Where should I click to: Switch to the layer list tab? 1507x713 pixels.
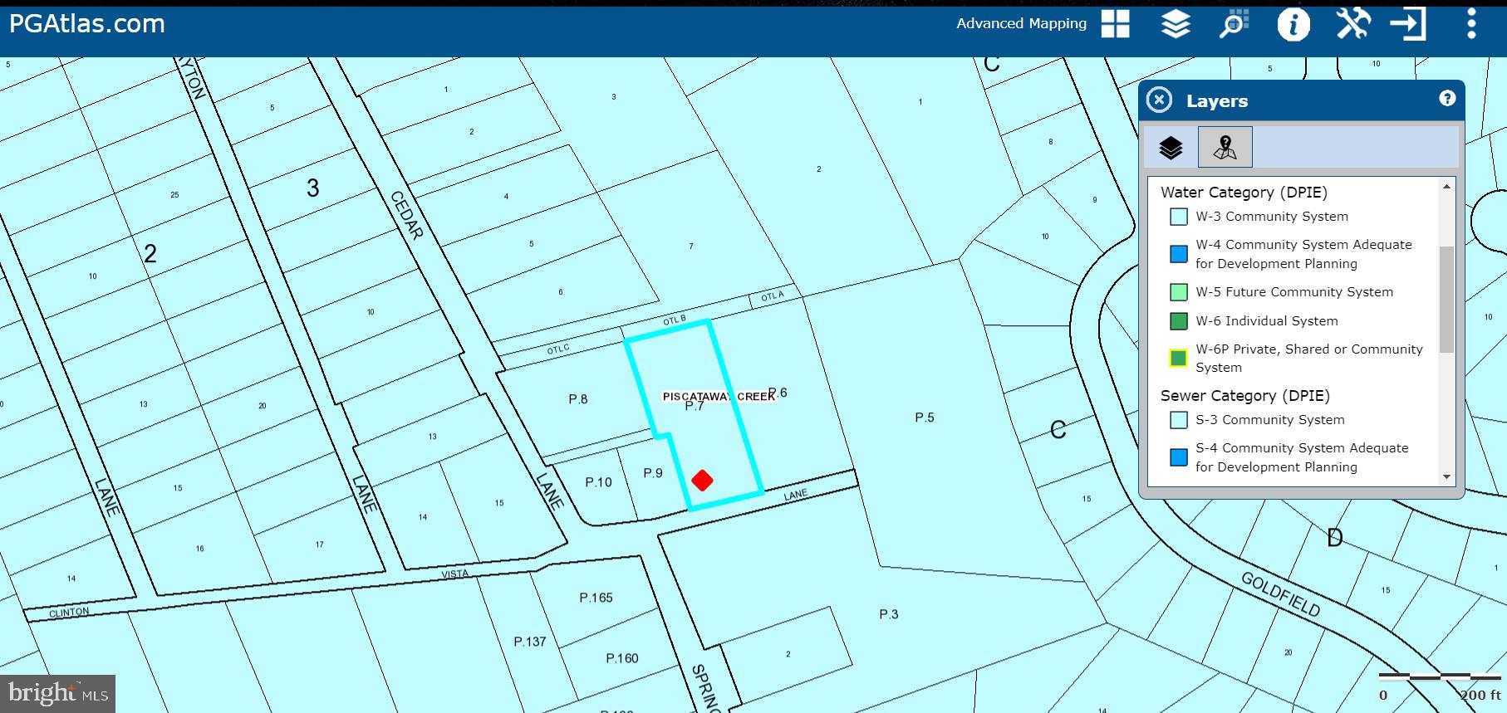point(1171,148)
